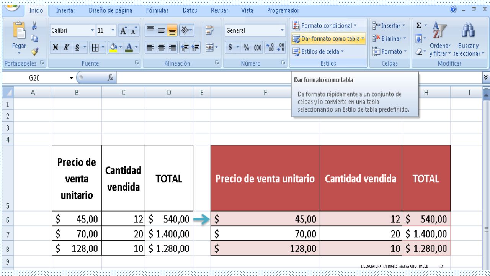Screen dimensions: 490x276
Task: Click the formula bar input field
Action: pos(299,78)
